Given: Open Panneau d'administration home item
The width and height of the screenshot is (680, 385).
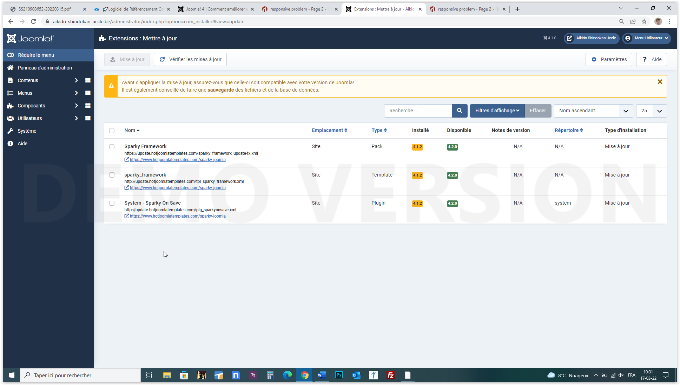Looking at the screenshot, I should pos(45,68).
